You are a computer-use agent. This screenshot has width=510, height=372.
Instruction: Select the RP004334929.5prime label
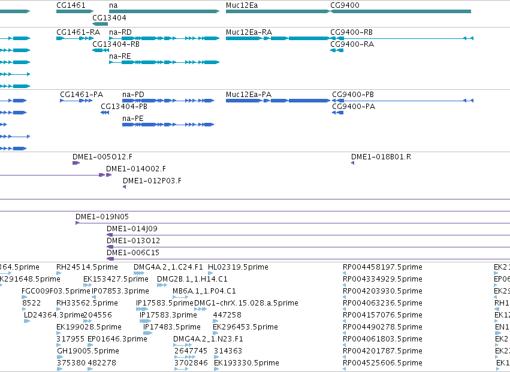[x=382, y=279]
